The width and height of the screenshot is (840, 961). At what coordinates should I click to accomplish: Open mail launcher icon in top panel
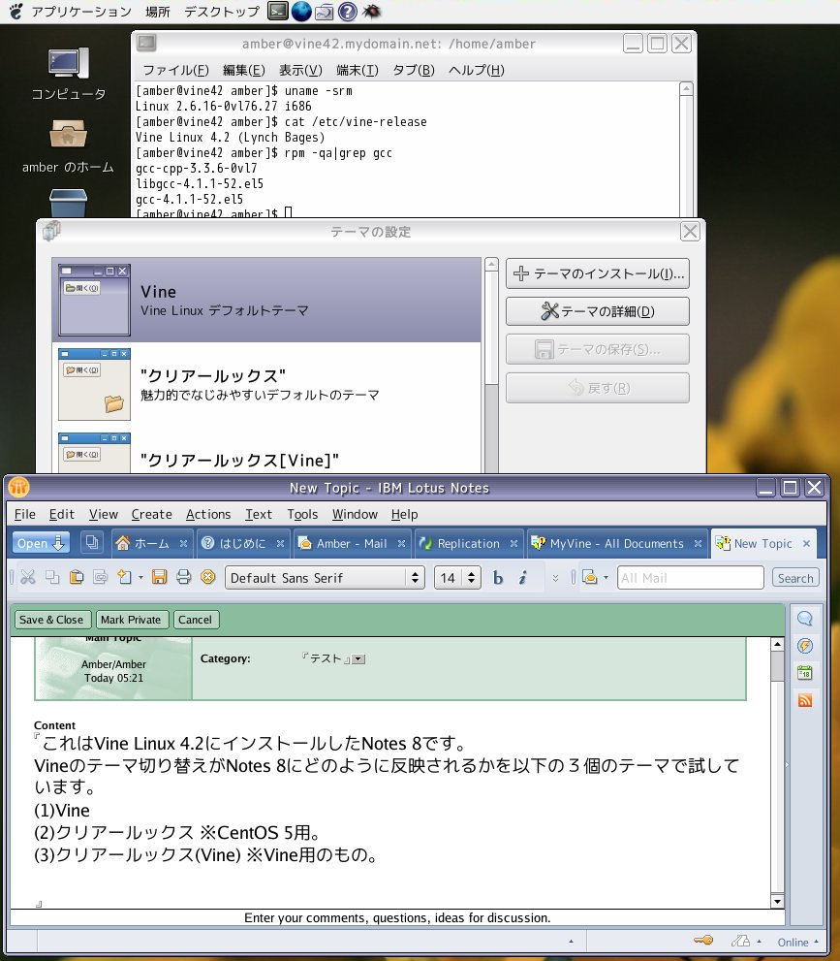pyautogui.click(x=325, y=12)
